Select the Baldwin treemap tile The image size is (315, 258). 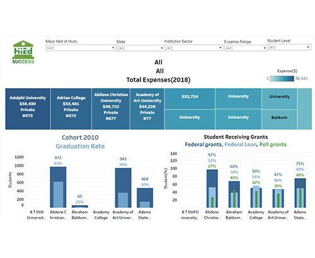(279, 120)
